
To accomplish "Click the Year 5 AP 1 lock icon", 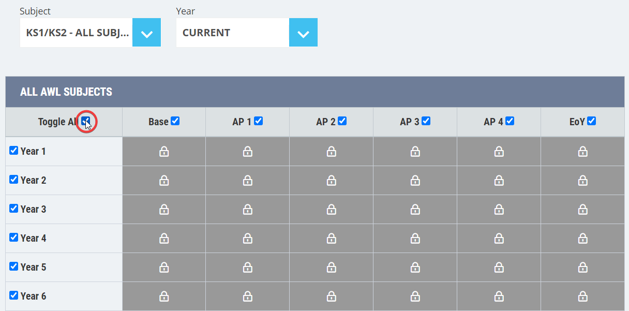I will pos(248,267).
